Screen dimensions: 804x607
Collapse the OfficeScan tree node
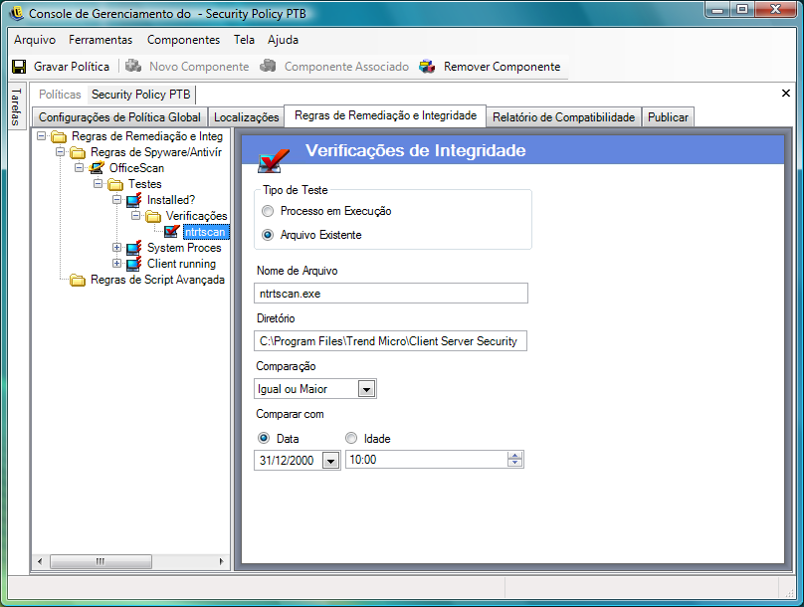click(79, 167)
